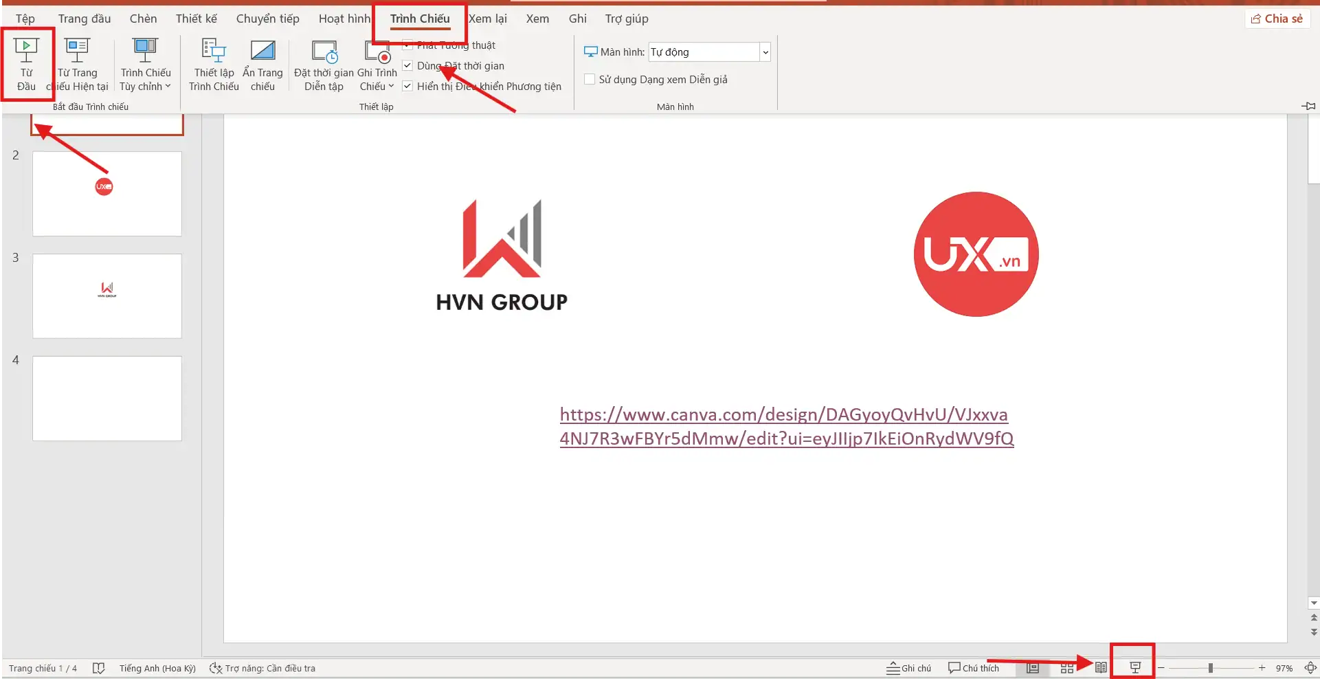
Task: Click the 'Chia sẻ' button
Action: coord(1277,19)
